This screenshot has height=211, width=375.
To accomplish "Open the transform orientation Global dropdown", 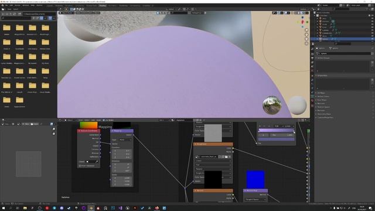I will pyautogui.click(x=172, y=9).
